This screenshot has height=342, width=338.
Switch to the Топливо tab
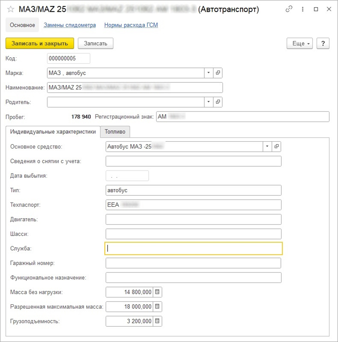(115, 131)
